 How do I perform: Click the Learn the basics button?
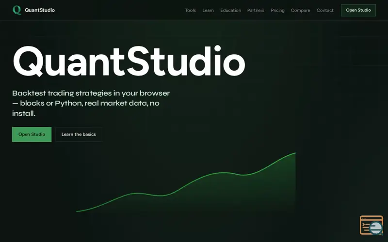[79, 135]
